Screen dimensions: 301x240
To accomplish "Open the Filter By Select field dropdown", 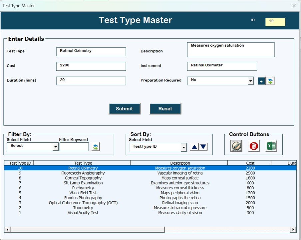I will coord(56,147).
